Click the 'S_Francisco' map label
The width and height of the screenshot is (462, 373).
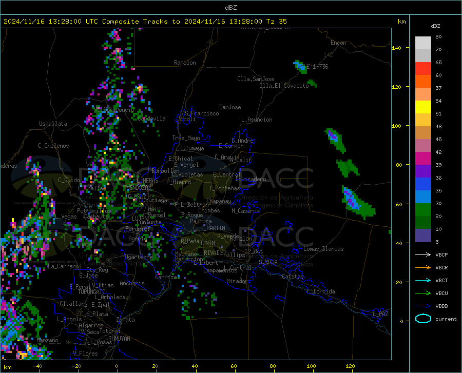[x=202, y=113]
